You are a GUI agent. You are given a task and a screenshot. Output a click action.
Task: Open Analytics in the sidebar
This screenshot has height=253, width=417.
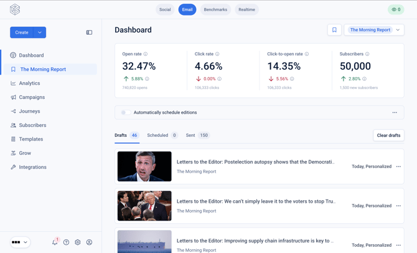coord(29,83)
